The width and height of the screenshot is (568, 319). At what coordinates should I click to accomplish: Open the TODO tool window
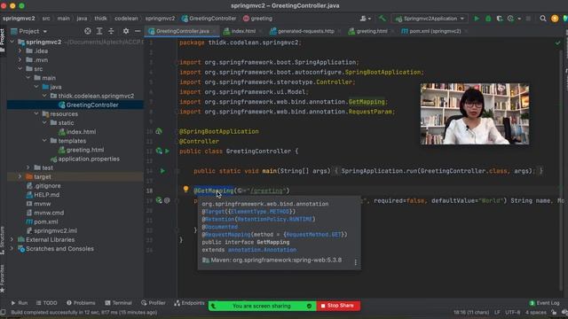47,303
